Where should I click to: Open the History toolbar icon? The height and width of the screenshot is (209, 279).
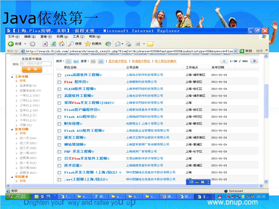point(108,44)
